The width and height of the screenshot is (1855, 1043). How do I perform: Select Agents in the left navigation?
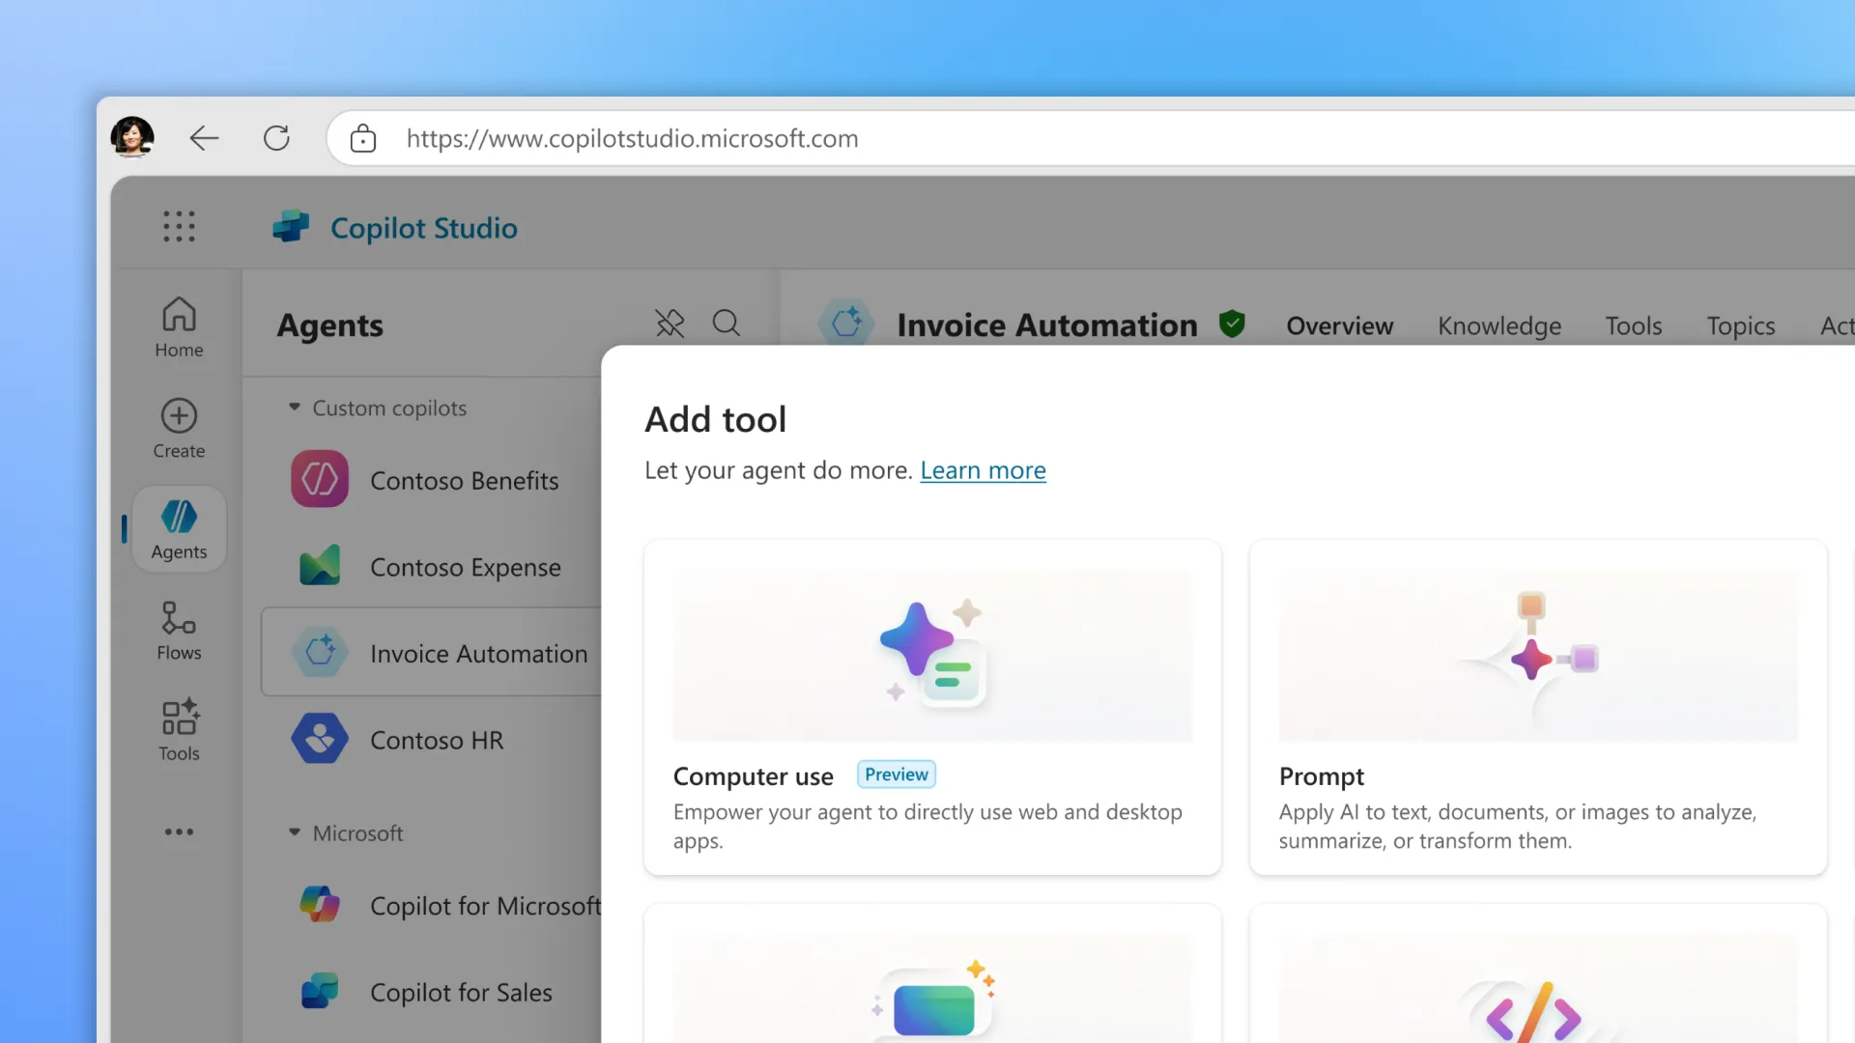pos(179,528)
